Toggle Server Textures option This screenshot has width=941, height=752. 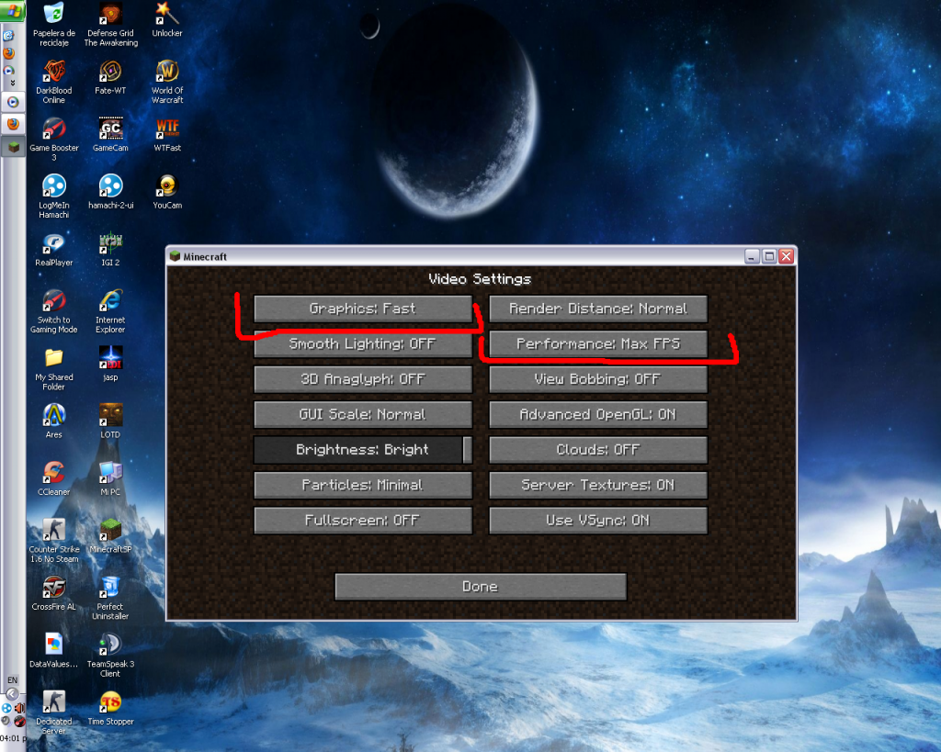coord(598,485)
